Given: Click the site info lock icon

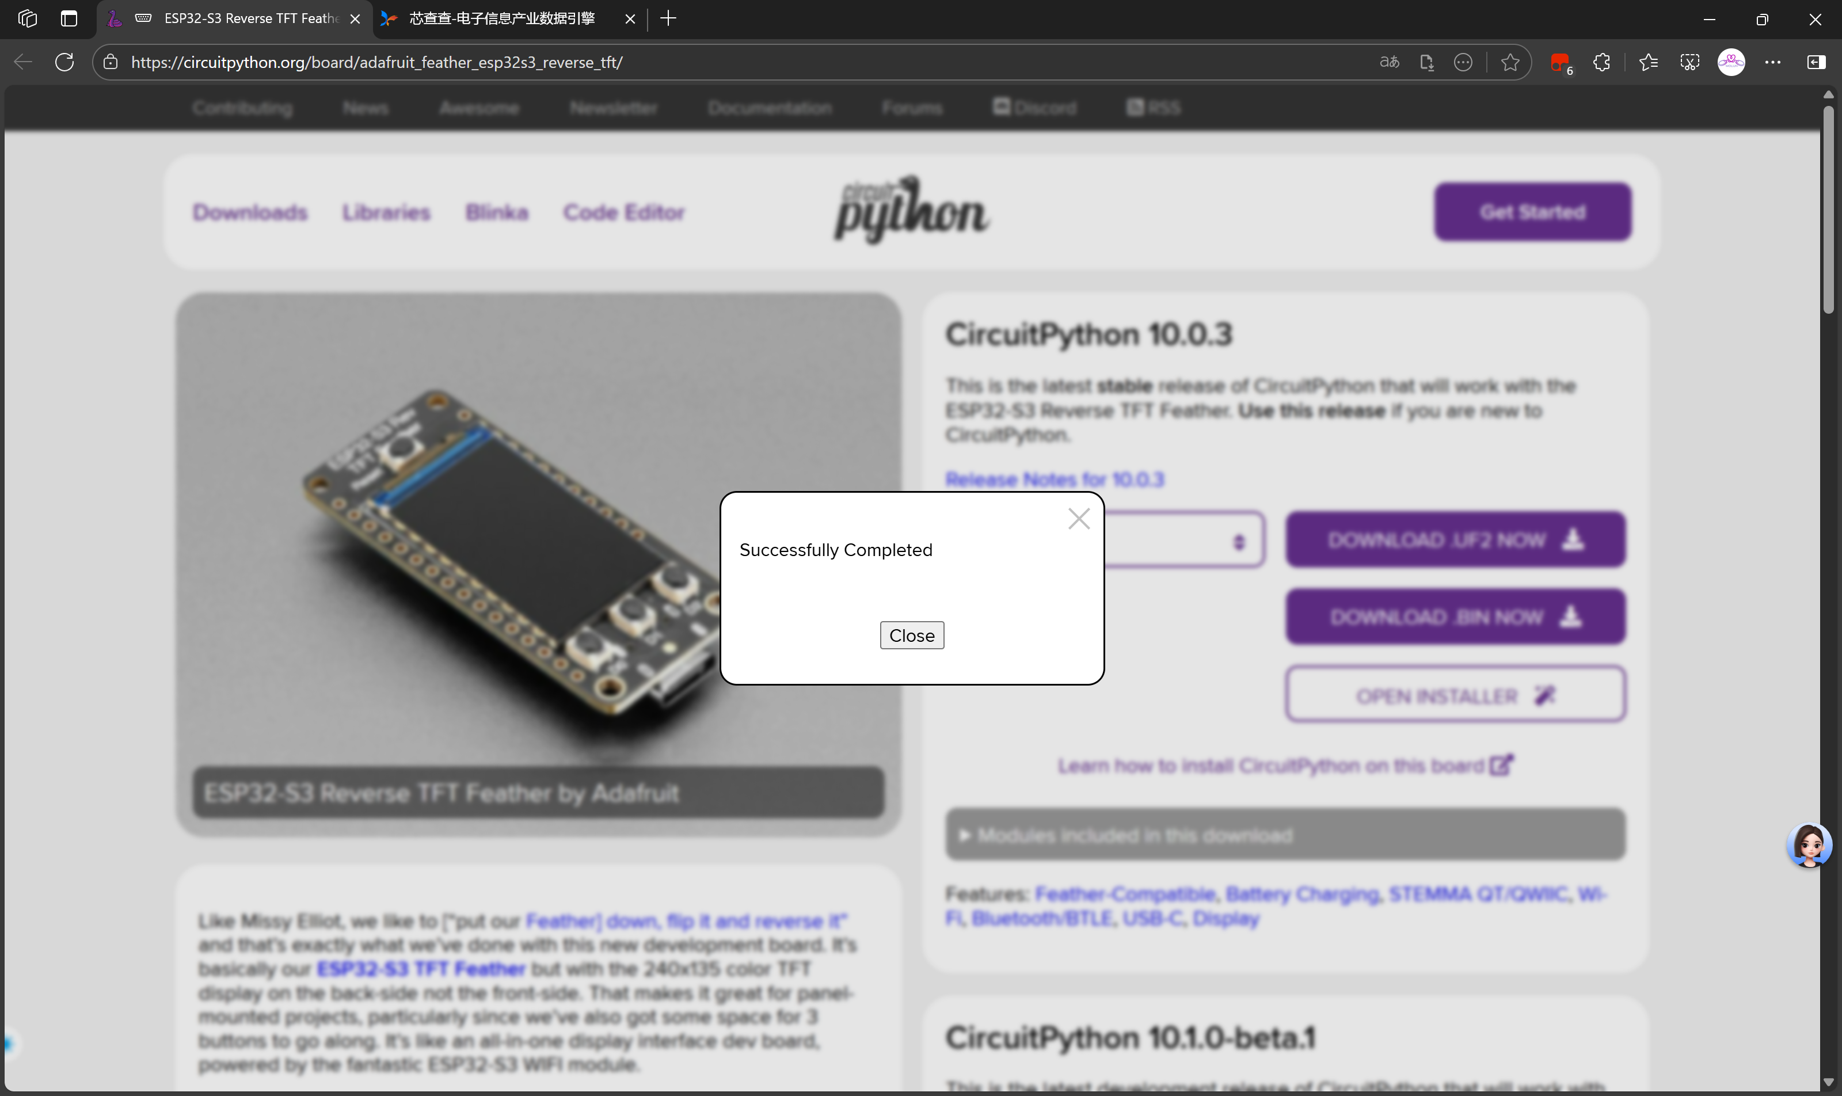Looking at the screenshot, I should click(111, 62).
